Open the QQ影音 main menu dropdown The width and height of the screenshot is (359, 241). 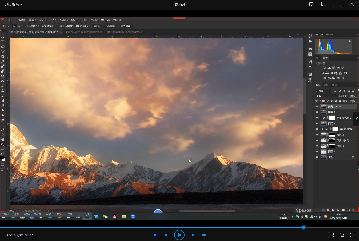[x=13, y=4]
